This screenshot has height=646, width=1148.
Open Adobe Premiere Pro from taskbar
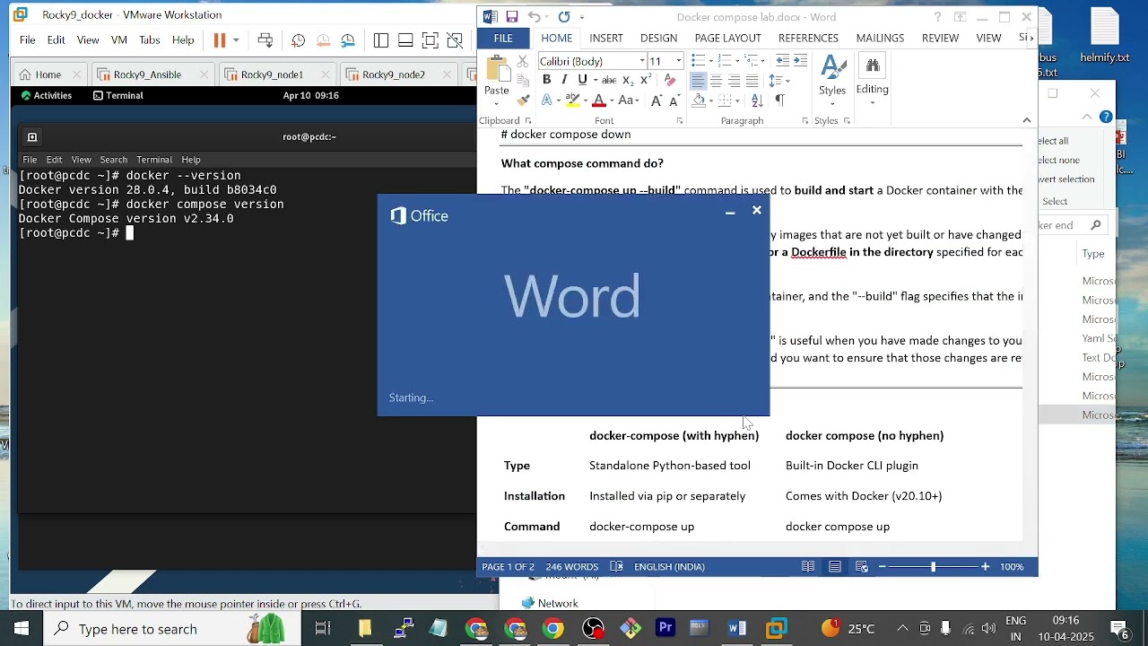coord(665,628)
